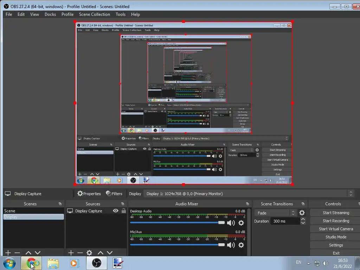Viewport: 360px width, 270px height.
Task: Click Start Streaming
Action: tap(336, 213)
